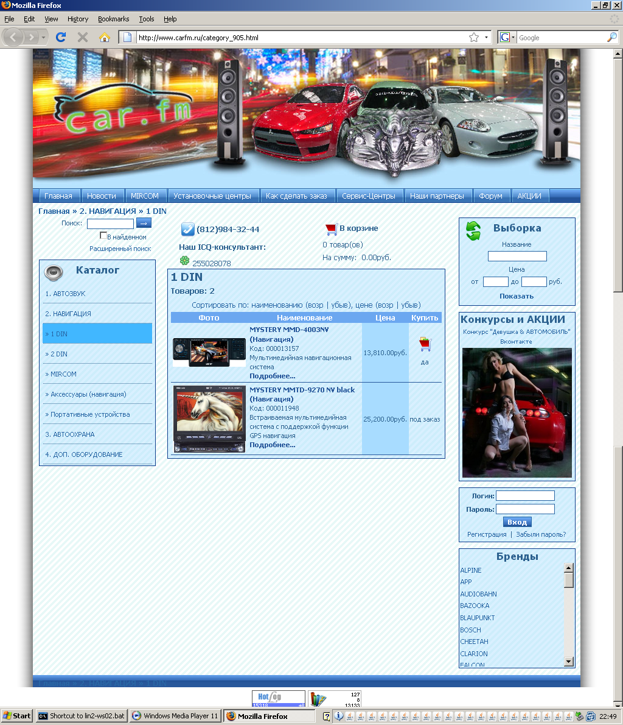Open the Help menu
Viewport: 623px width, 725px height.
point(170,19)
